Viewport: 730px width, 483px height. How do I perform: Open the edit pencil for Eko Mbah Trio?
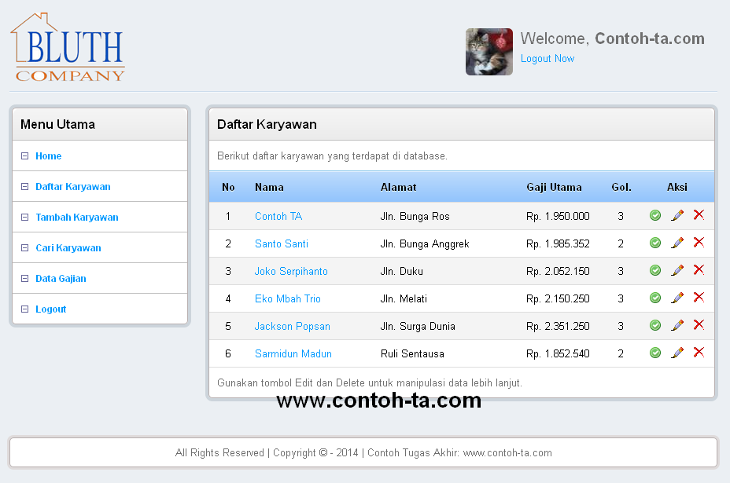pyautogui.click(x=677, y=298)
